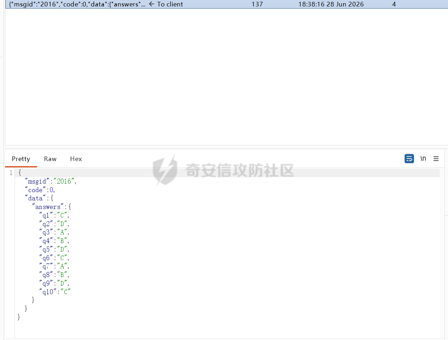Click the "q10":"C" line
This screenshot has width=448, height=340.
pyautogui.click(x=55, y=292)
